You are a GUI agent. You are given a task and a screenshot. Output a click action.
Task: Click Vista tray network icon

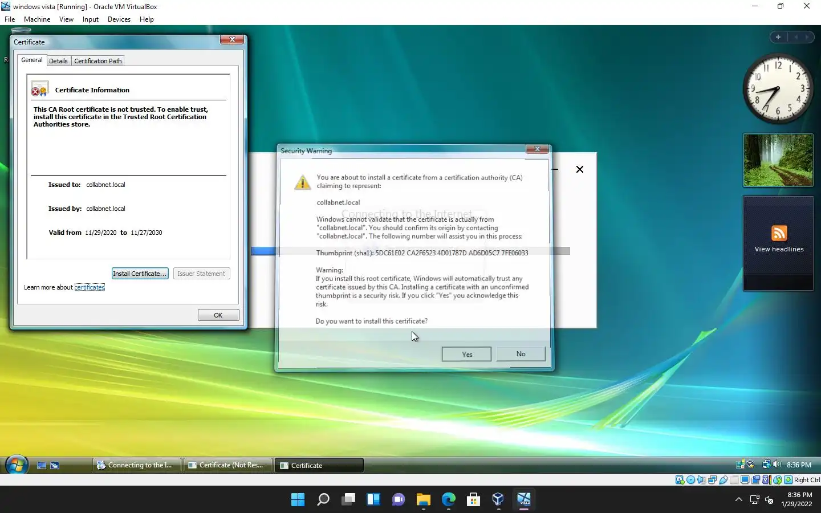click(767, 465)
